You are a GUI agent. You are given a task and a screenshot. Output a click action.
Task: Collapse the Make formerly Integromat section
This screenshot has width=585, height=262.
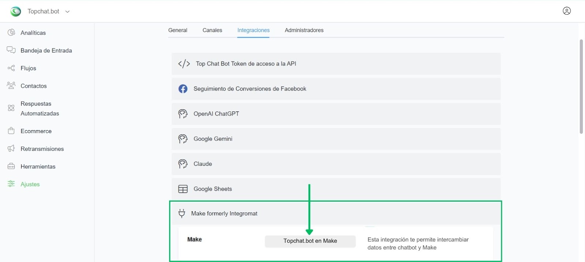click(x=336, y=213)
